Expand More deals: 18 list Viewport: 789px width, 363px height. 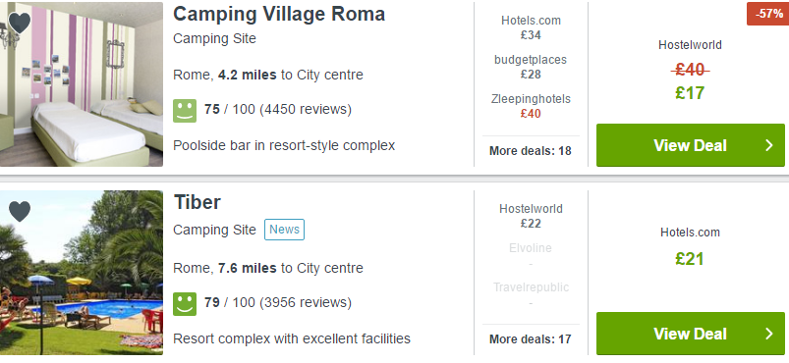531,151
